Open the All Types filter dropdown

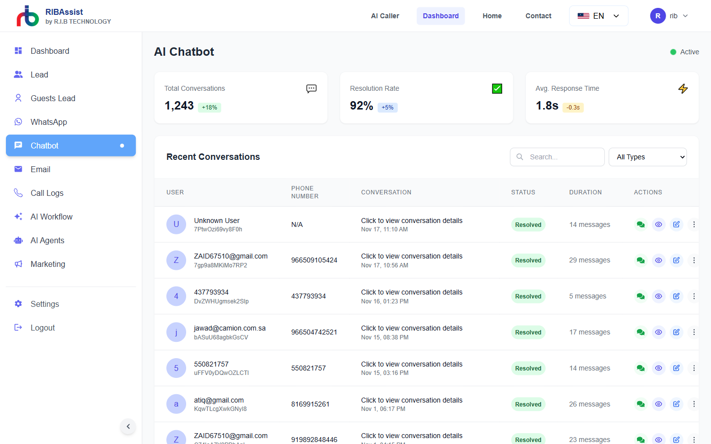tap(647, 157)
